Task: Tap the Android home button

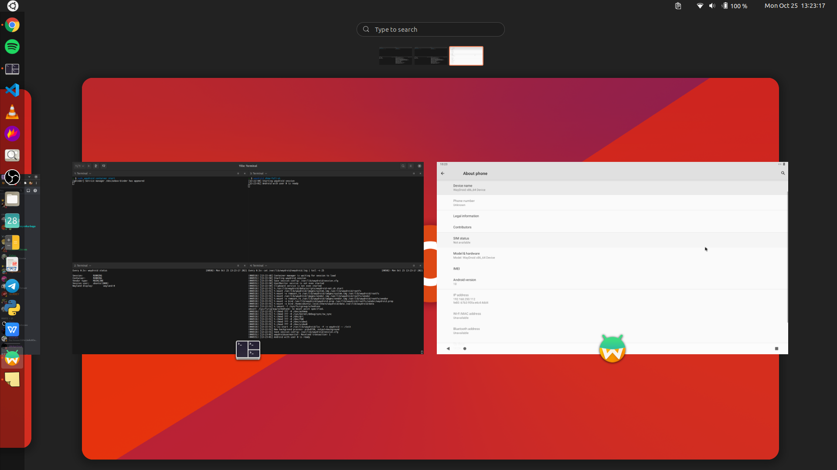Action: coord(465,348)
